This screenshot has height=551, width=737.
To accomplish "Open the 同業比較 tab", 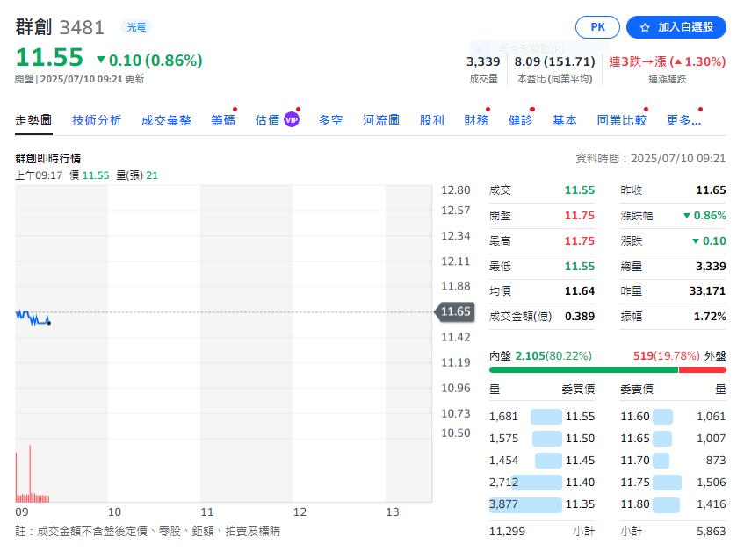I will (622, 120).
